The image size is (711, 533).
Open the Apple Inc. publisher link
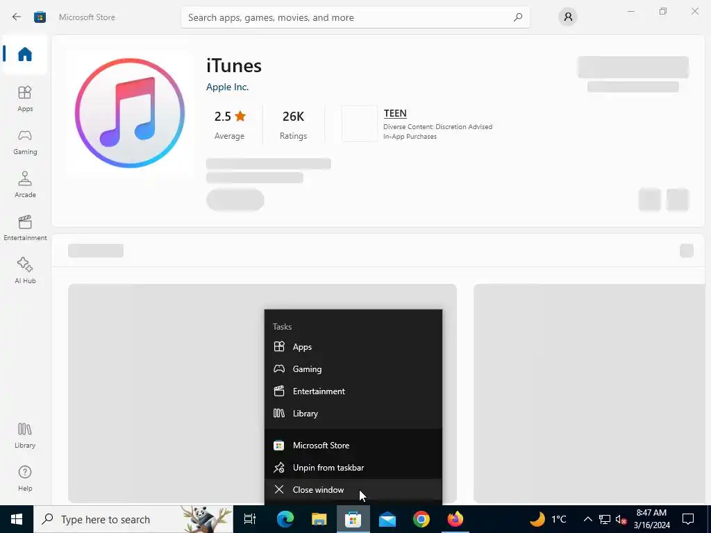(x=227, y=87)
